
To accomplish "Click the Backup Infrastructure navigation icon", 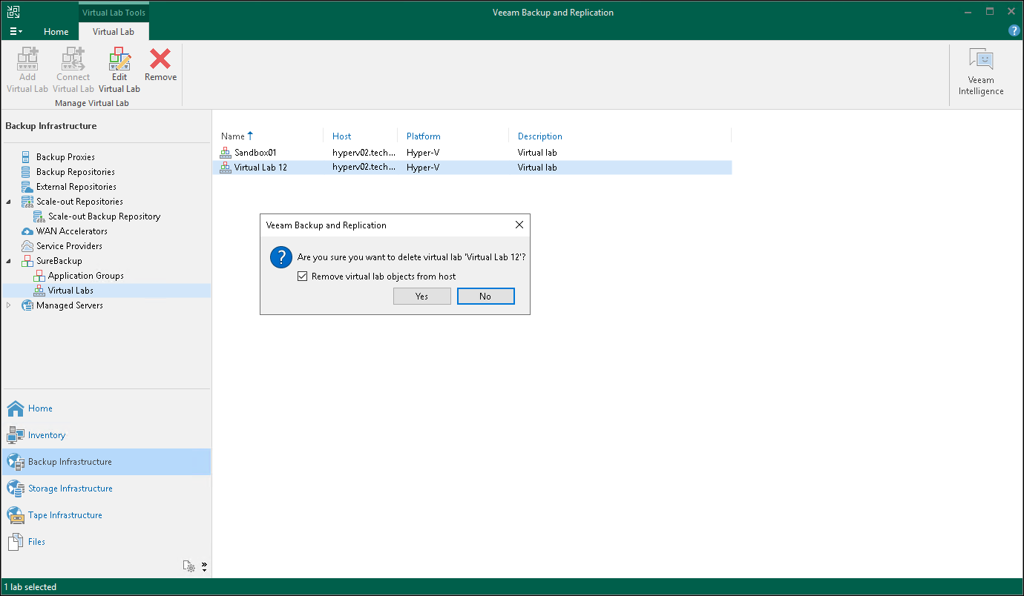I will pyautogui.click(x=16, y=462).
